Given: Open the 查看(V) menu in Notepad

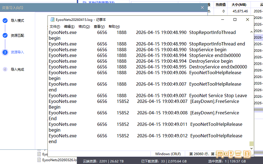Looking at the screenshot, I should coord(99,26).
